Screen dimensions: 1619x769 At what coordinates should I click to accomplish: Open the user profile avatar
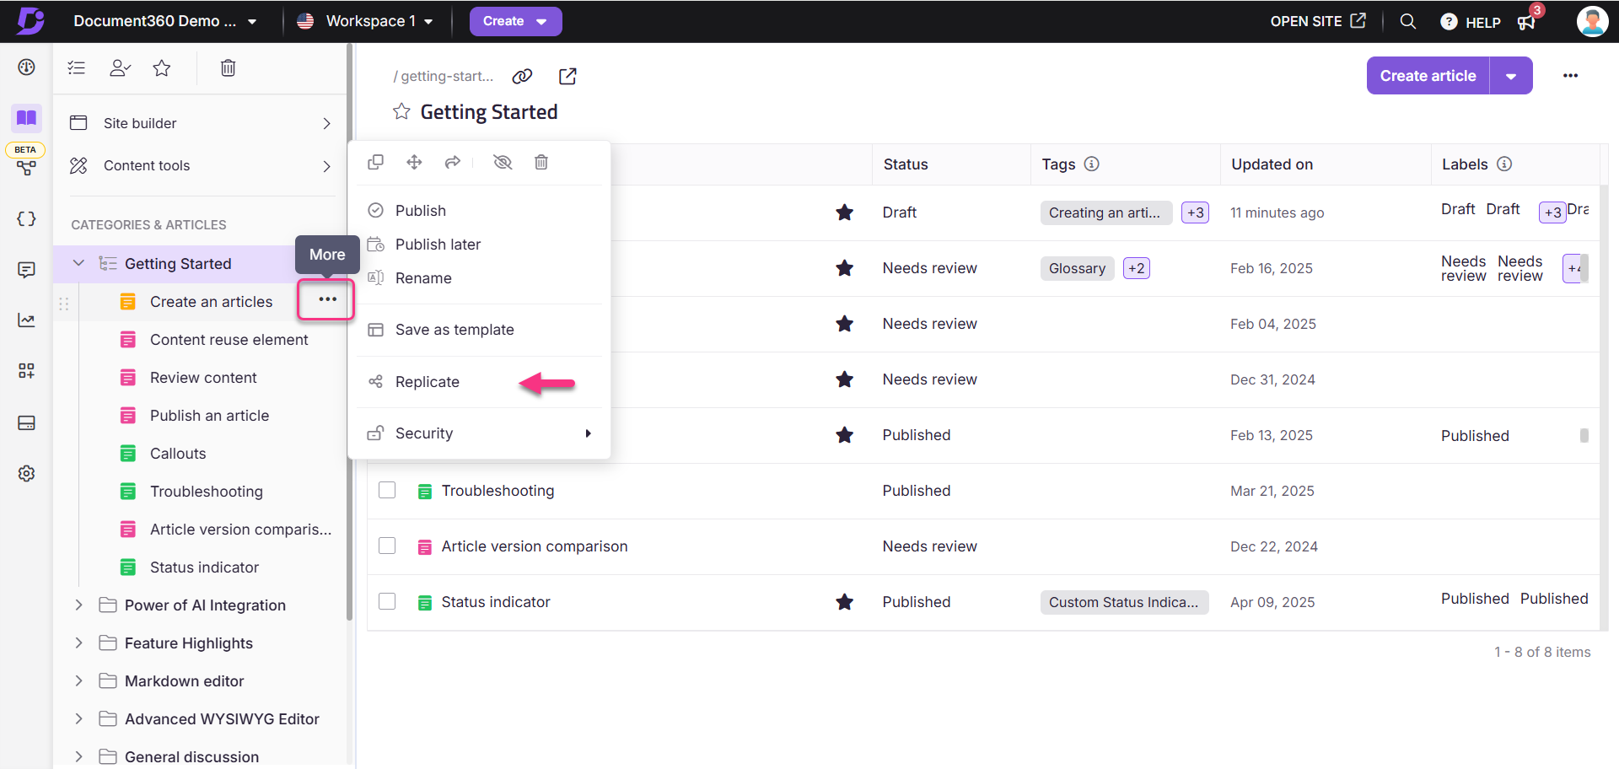pos(1592,21)
